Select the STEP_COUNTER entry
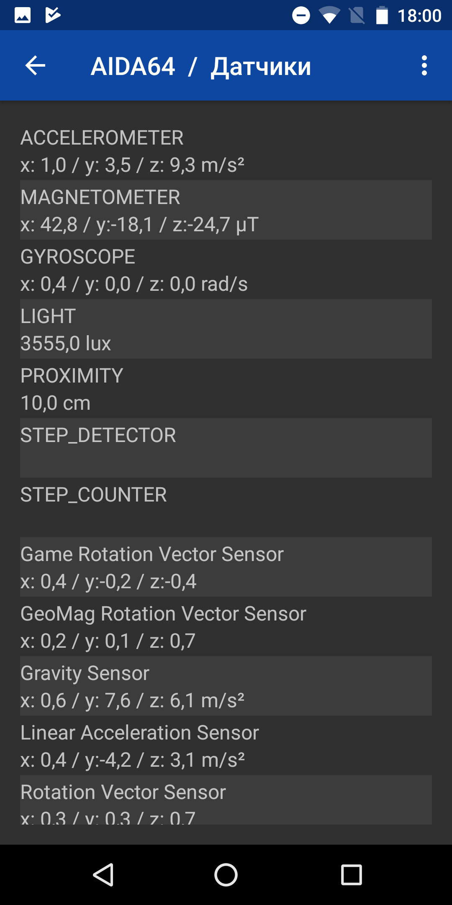Image resolution: width=452 pixels, height=905 pixels. [226, 507]
